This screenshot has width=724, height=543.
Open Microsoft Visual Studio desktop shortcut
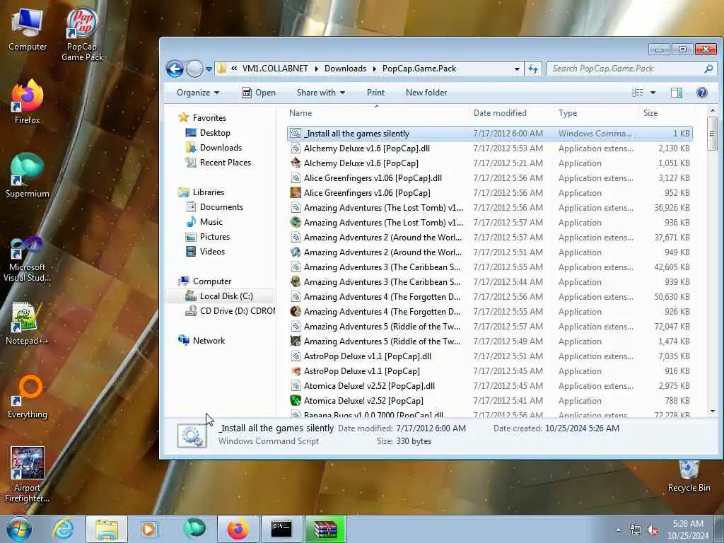click(x=28, y=259)
